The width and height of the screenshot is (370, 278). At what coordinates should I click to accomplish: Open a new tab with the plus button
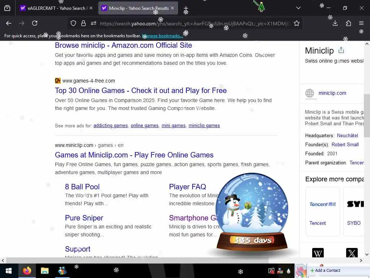tap(186, 9)
